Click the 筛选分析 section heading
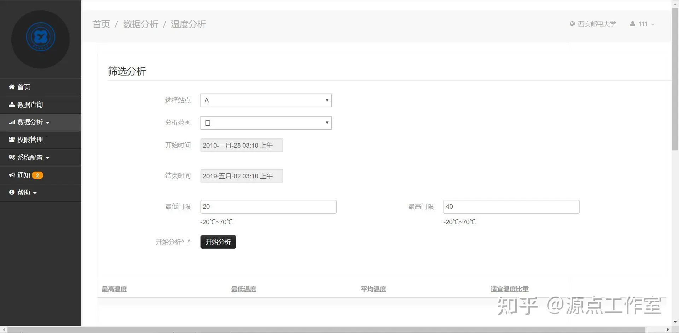The height and width of the screenshot is (333, 679). coord(127,71)
